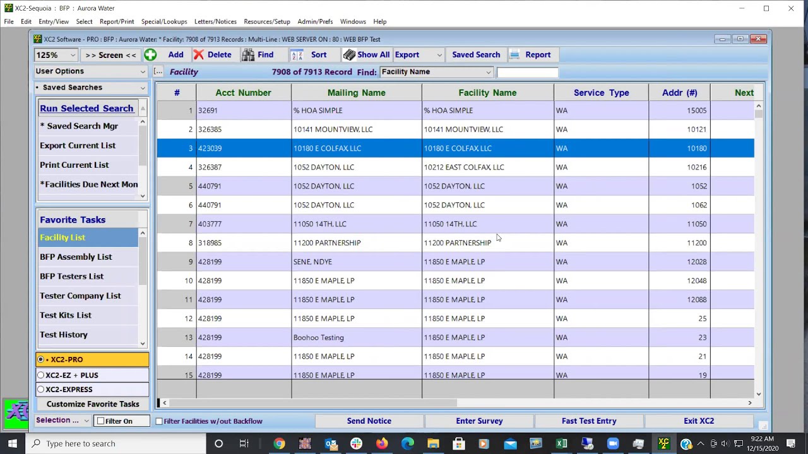Show hidden system tray icons
Viewport: 808px width, 454px height.
(700, 444)
